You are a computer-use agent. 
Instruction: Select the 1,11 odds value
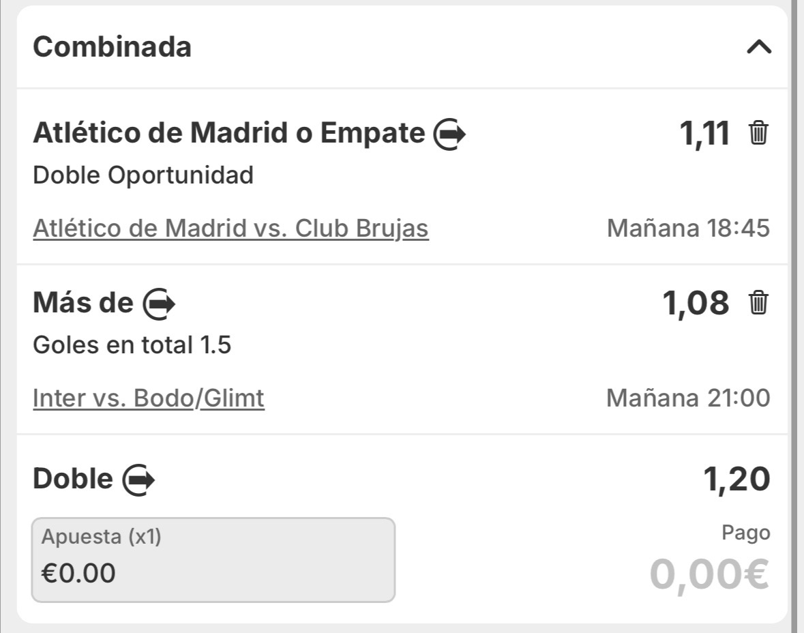704,133
